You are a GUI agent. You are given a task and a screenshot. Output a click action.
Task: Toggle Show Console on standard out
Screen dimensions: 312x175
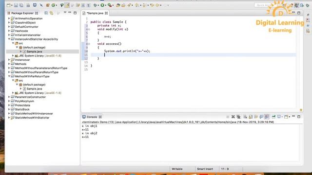pos(261,117)
